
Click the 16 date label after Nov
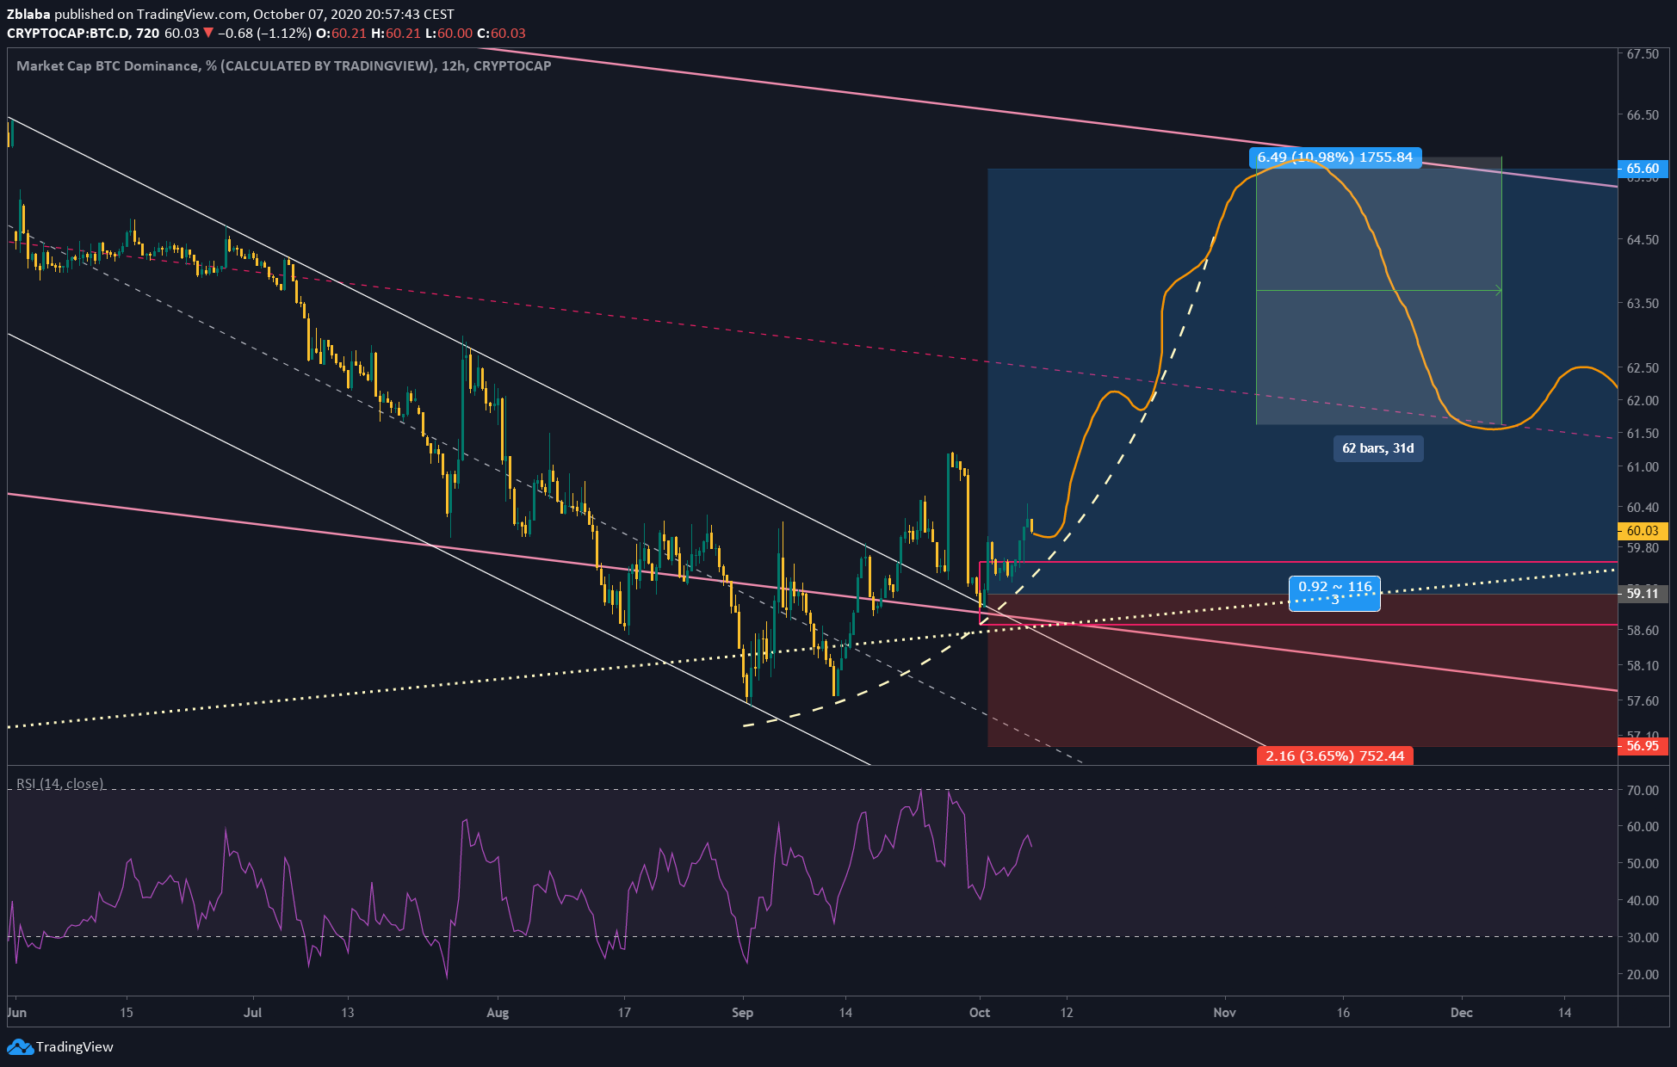1343,1013
